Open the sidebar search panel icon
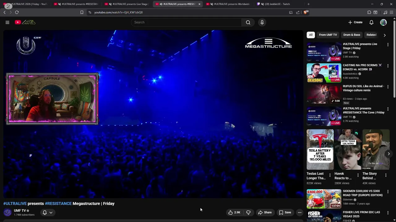The width and height of the screenshot is (396, 222). coord(375,12)
